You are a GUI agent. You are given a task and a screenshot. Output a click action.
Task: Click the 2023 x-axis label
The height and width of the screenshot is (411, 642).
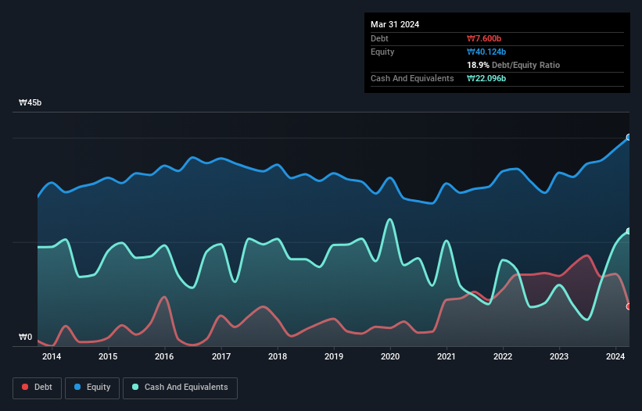(x=559, y=356)
